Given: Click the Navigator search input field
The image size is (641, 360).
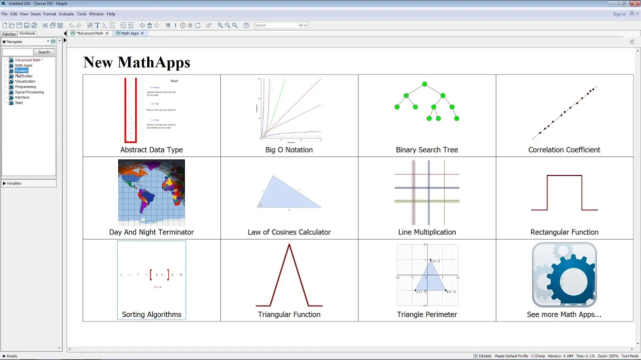Looking at the screenshot, I should (18, 52).
